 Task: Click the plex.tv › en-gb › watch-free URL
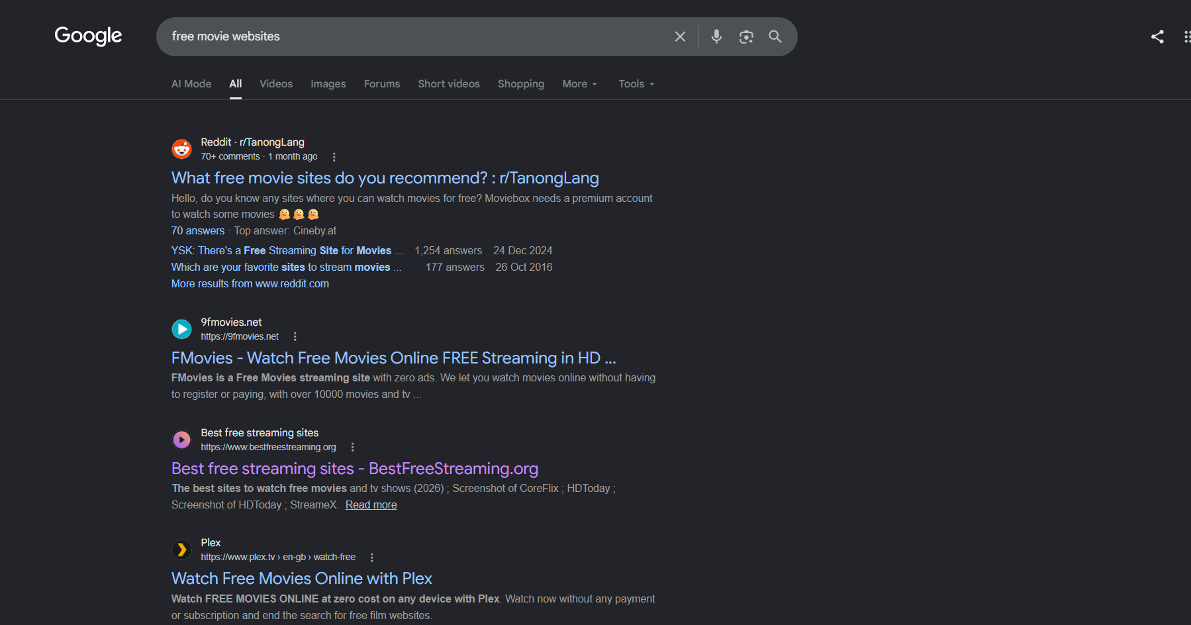(278, 557)
